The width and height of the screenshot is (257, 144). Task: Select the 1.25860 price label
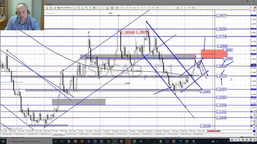(x=228, y=58)
